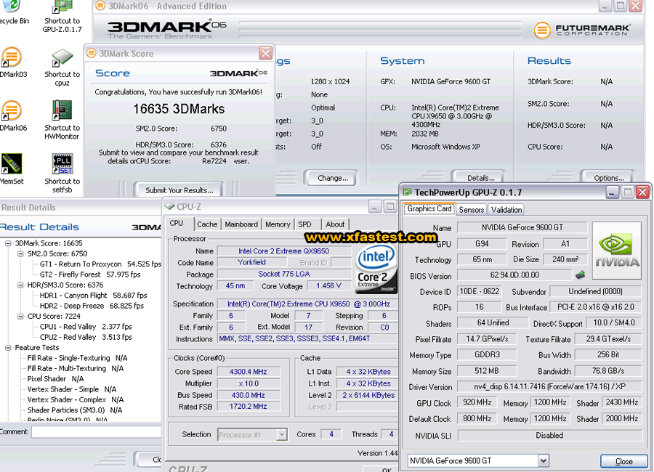654x472 pixels.
Task: Click the GPU-Z GPU Clock '920 MHz' value
Action: 477,402
